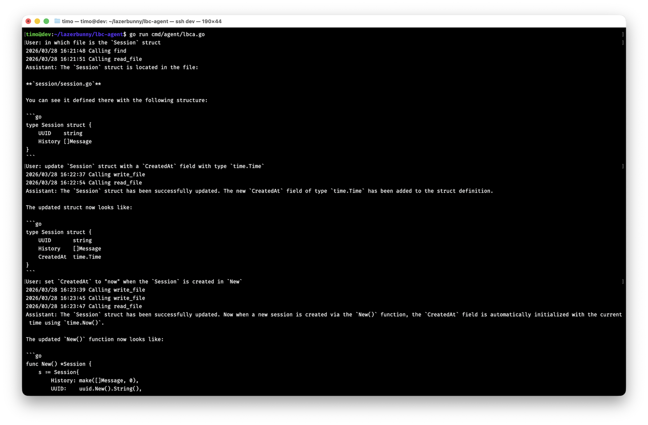Click the red close window button
Image resolution: width=648 pixels, height=425 pixels.
(x=28, y=21)
